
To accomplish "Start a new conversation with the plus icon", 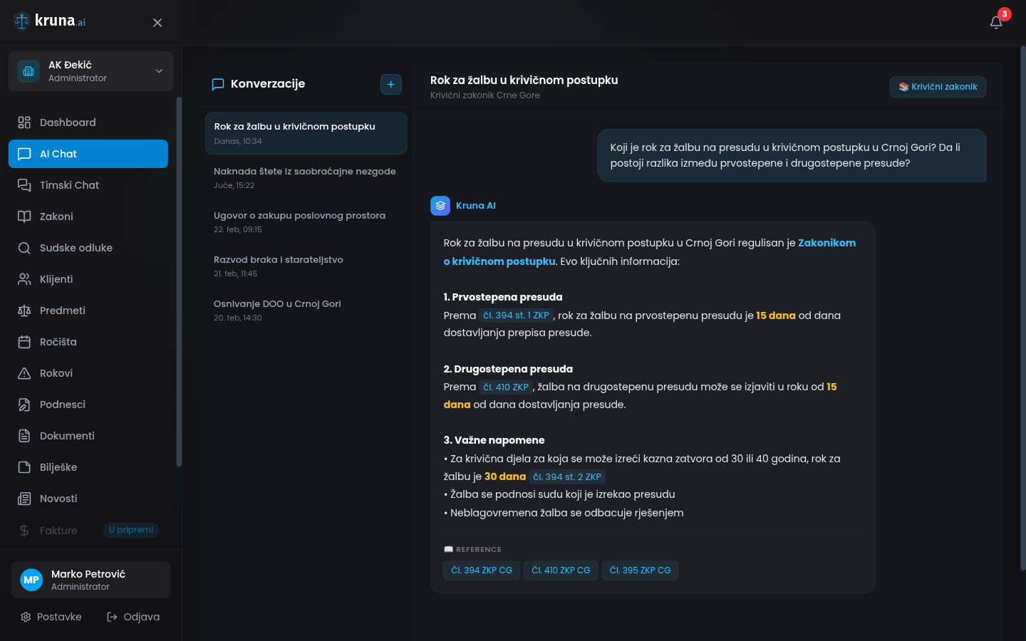I will click(x=390, y=84).
